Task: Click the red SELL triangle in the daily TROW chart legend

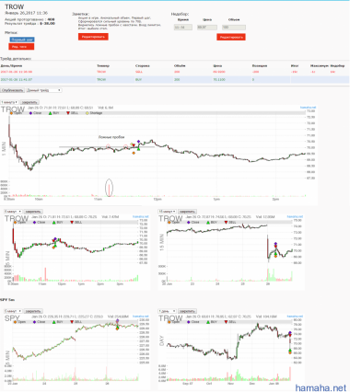Action: tap(227, 322)
